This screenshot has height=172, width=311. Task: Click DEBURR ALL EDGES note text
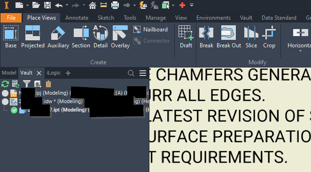pos(207,96)
